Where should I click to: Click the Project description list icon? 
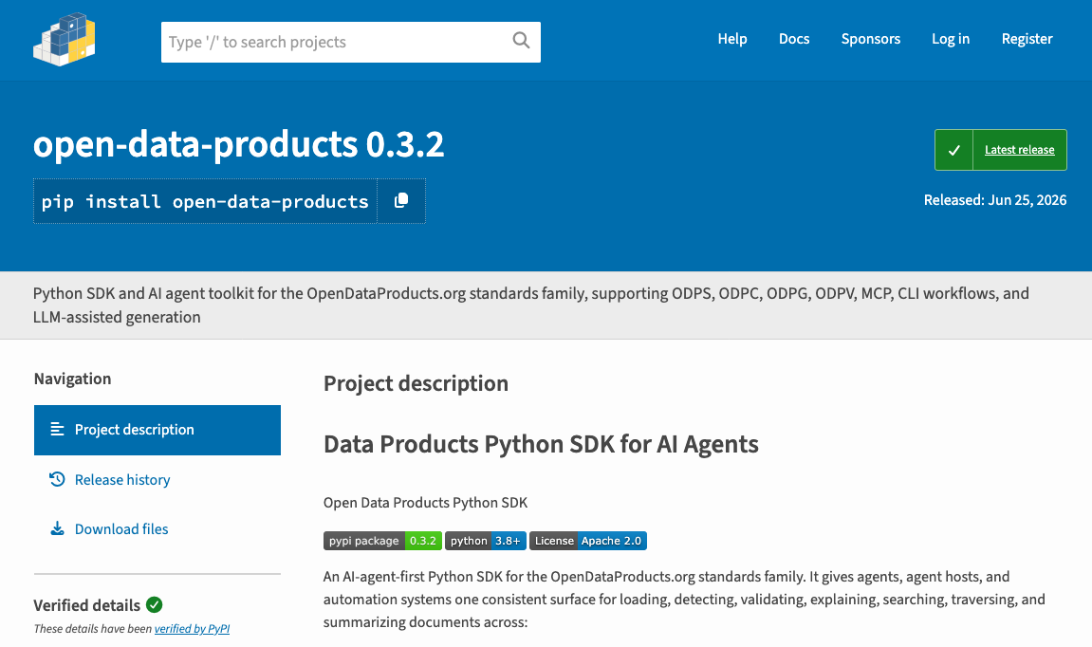(x=57, y=430)
